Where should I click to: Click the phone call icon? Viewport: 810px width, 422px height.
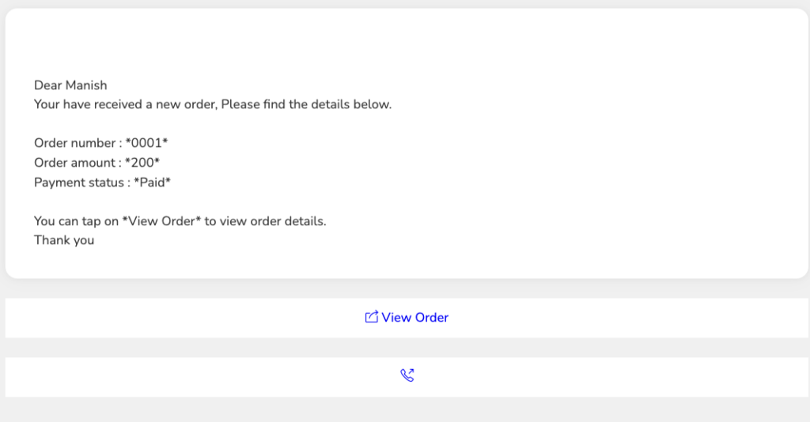407,375
